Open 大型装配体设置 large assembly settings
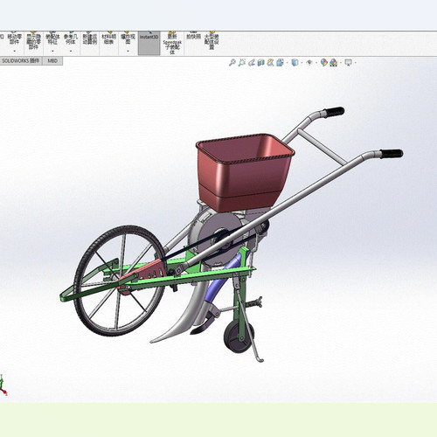The width and height of the screenshot is (437, 437). point(212,41)
